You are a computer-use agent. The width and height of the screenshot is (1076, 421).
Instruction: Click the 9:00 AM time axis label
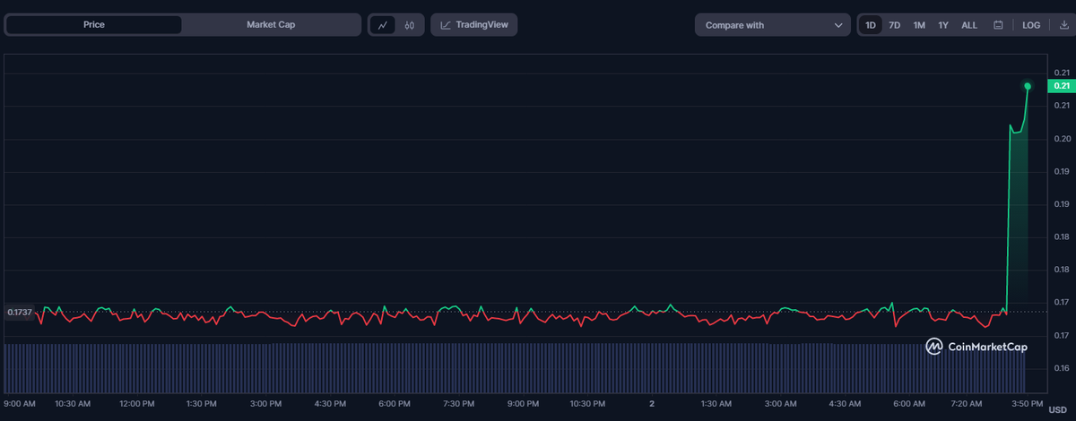[x=22, y=404]
